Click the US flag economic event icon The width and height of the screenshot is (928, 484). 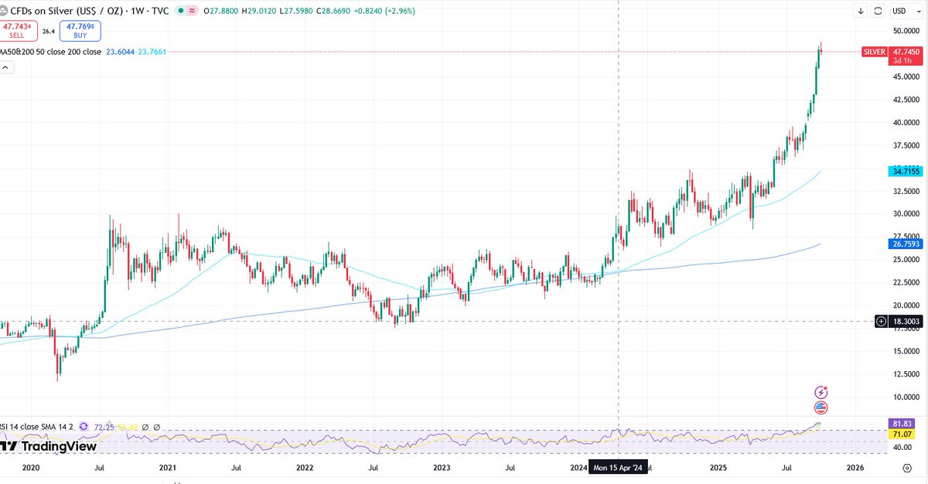821,407
